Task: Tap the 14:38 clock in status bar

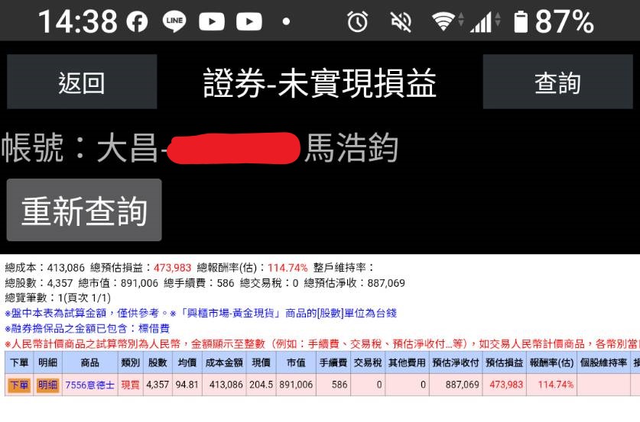Action: pos(78,21)
